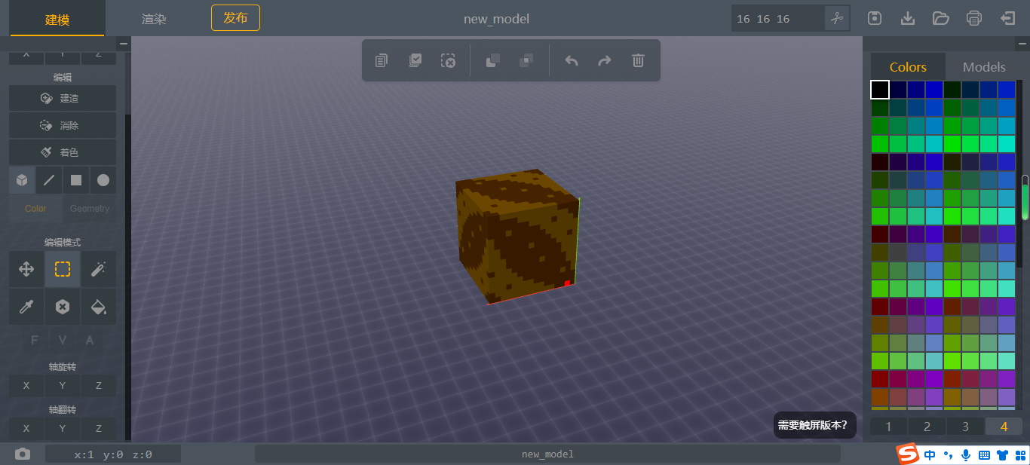This screenshot has width=1030, height=465.
Task: Flip along X under 轴翻转
Action: [x=26, y=428]
